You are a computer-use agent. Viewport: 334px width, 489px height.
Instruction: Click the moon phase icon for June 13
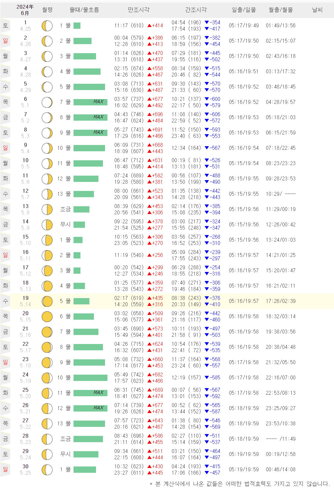click(47, 210)
